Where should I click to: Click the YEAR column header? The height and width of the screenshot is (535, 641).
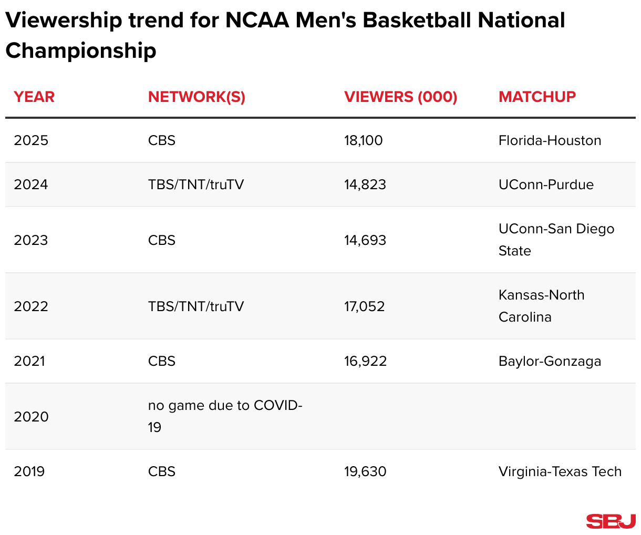point(34,97)
